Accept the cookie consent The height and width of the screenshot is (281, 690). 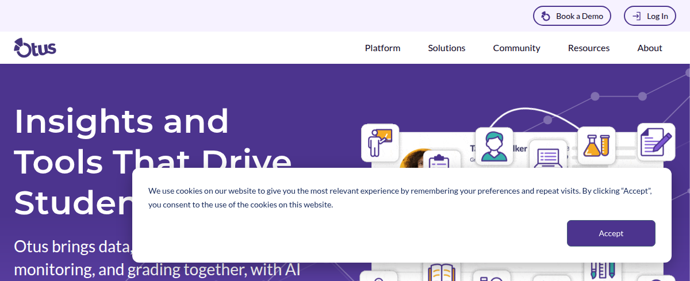click(x=611, y=233)
